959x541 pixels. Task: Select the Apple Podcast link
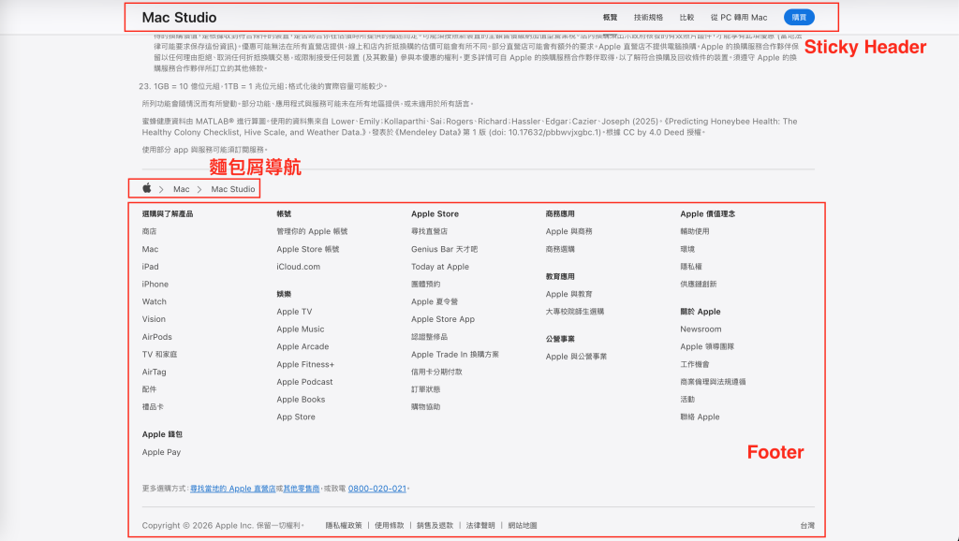[x=304, y=382]
